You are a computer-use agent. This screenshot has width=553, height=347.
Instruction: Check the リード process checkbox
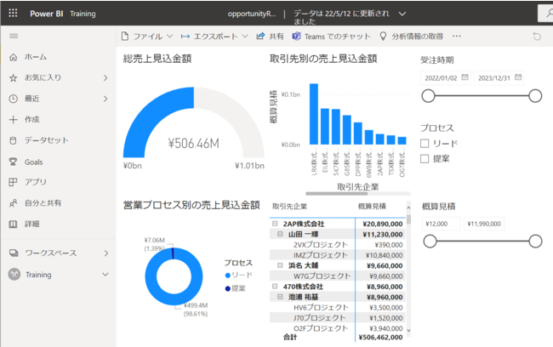click(x=425, y=144)
